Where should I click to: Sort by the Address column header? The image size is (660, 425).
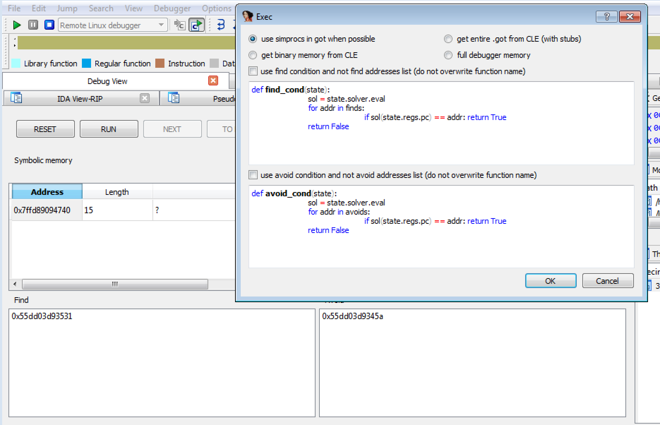coord(47,192)
